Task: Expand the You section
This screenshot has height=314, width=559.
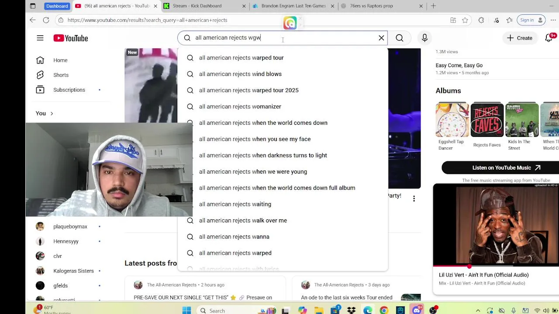Action: click(45, 113)
